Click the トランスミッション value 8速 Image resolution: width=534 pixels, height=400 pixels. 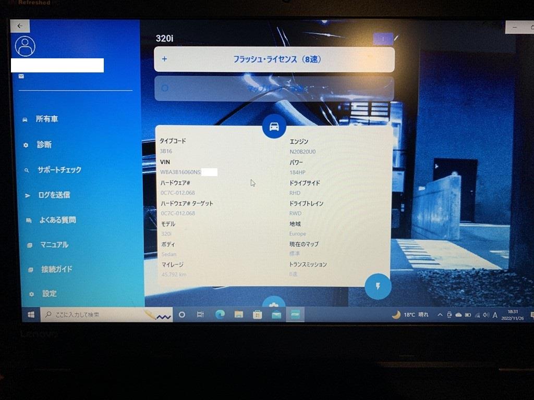point(293,274)
